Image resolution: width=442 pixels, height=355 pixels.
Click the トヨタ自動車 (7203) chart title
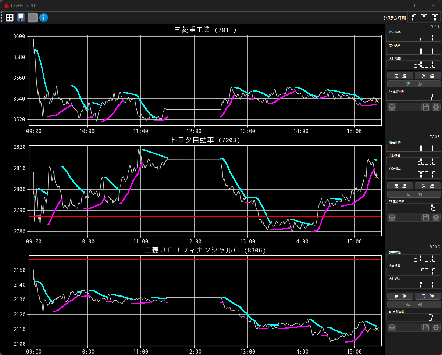tap(205, 140)
